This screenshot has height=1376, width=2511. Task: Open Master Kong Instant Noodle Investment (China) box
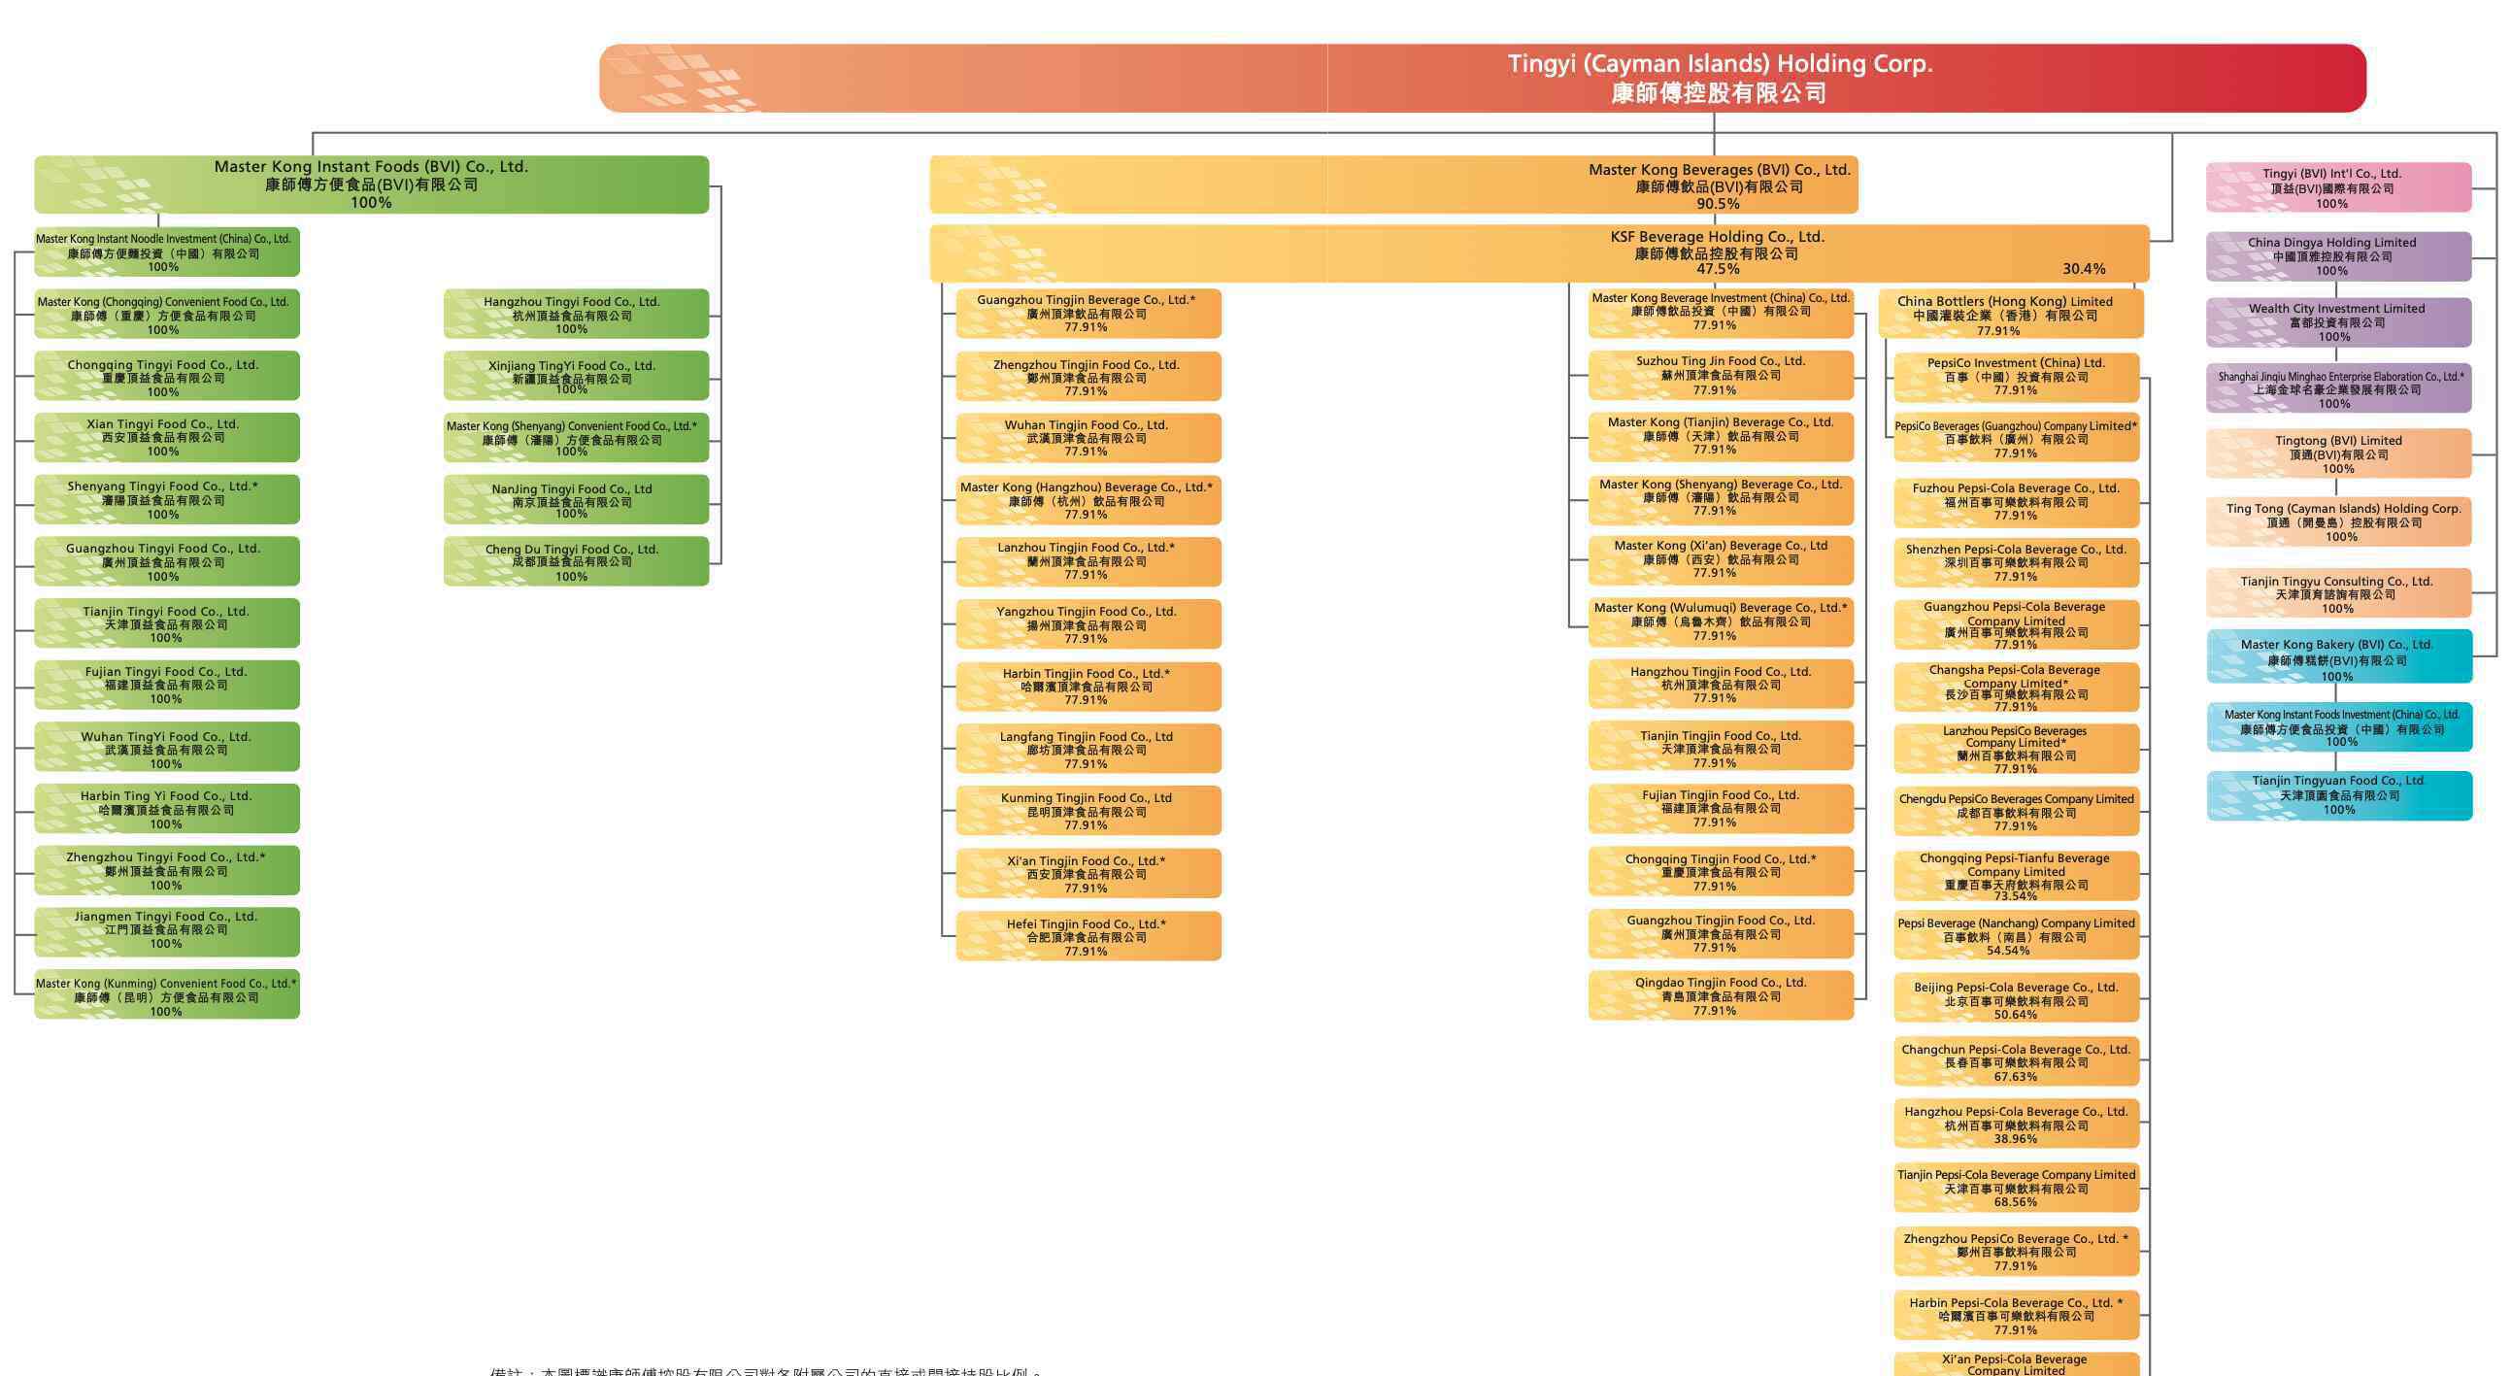point(167,252)
